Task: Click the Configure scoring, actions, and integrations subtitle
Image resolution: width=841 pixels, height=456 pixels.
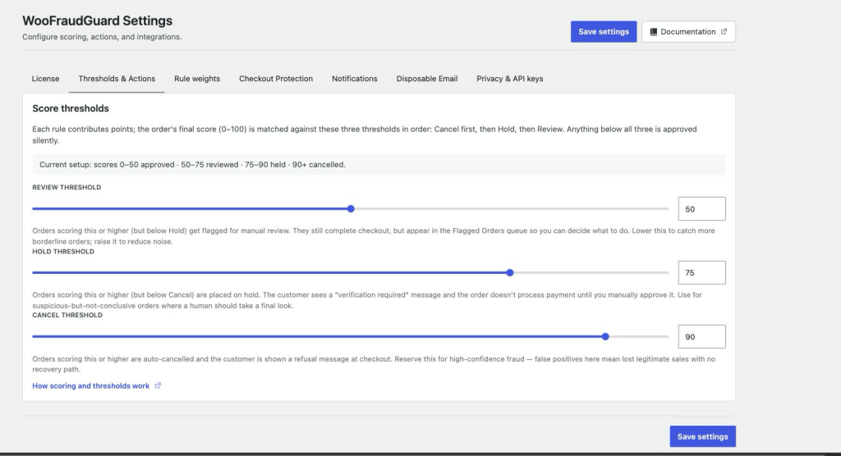Action: point(102,37)
